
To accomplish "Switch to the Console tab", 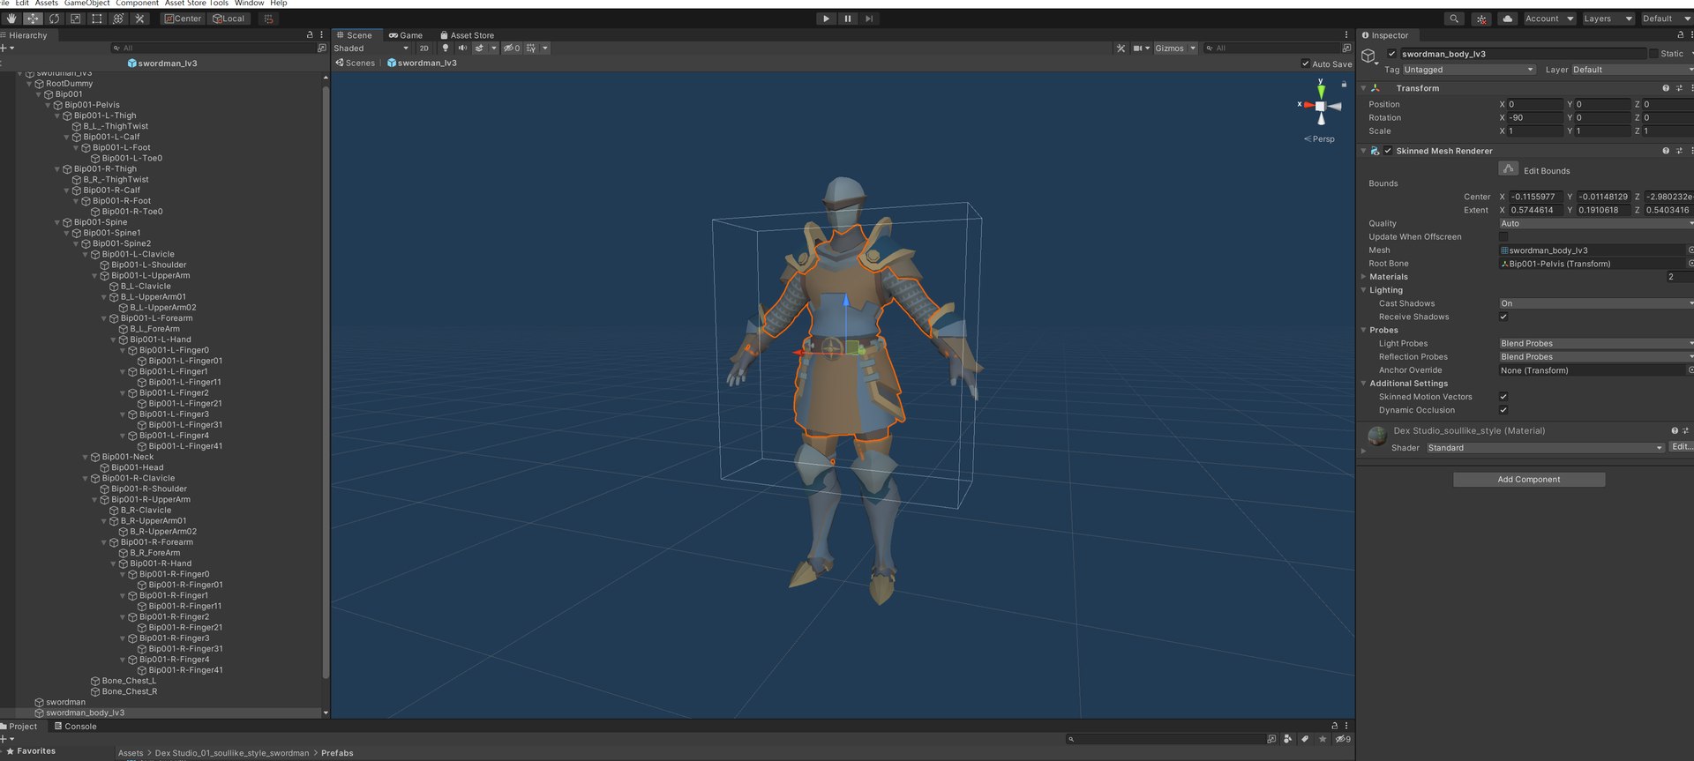I will point(75,727).
